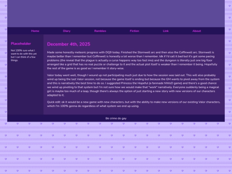The width and height of the screenshot is (232, 174).
Task: Click the December 4th, 2025 heading
Action: click(x=69, y=44)
